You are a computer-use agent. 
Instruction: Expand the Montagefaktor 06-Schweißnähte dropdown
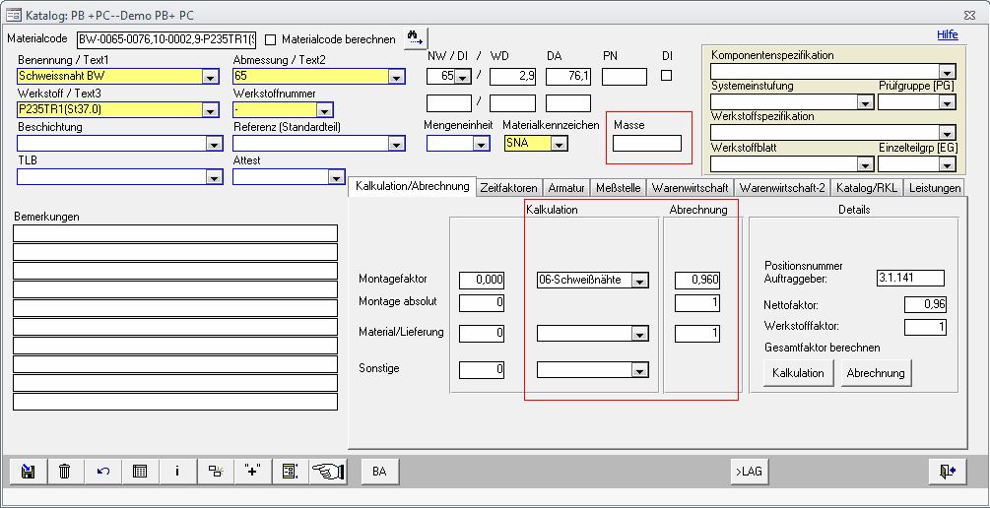click(x=639, y=281)
